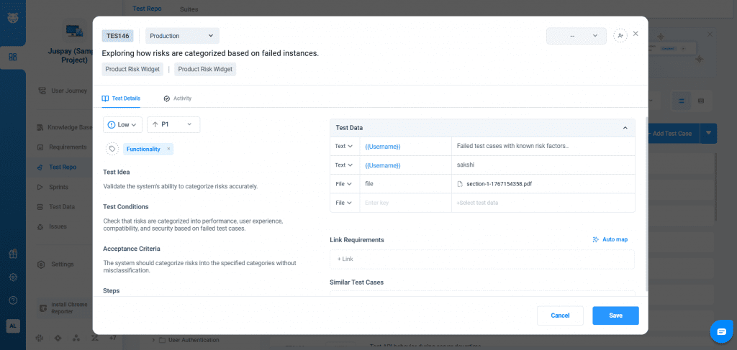737x350 pixels.
Task: Click the Auto map sparkle icon
Action: (x=596, y=239)
